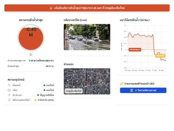Click the sensor pulse icon in device status
Image resolution: width=174 pixels, height=131 pixels.
click(x=9, y=85)
